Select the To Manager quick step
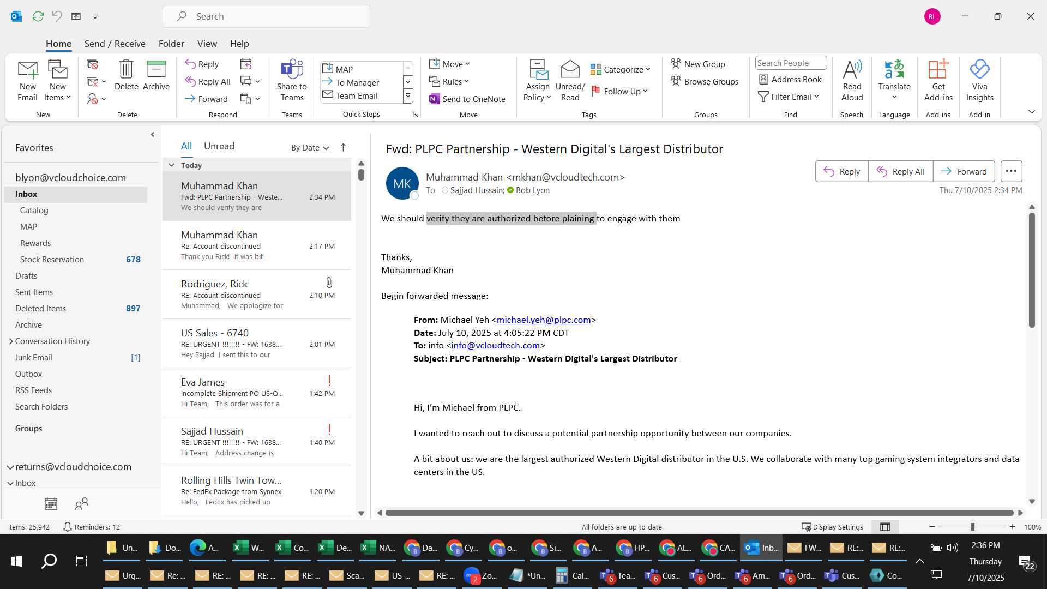 click(x=357, y=82)
